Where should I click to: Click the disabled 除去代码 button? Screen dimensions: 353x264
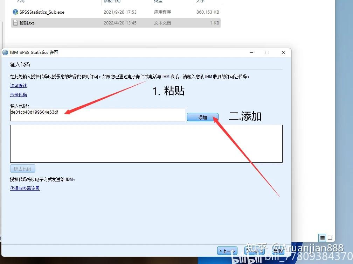(22, 169)
